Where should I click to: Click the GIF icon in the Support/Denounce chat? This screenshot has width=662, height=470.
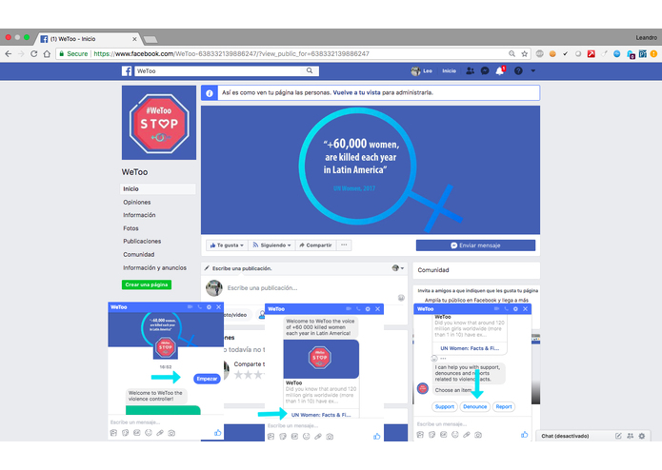[443, 435]
